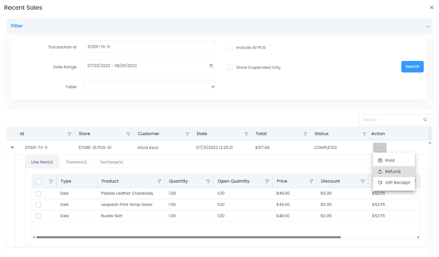The image size is (439, 257).
Task: Click the Id column filter icon
Action: tap(69, 134)
